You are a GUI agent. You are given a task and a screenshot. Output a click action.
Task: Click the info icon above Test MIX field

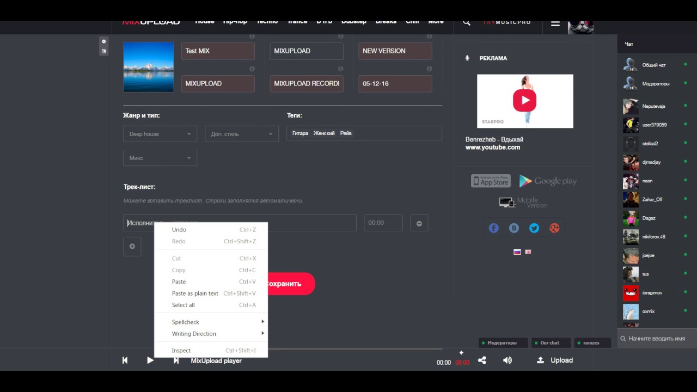coord(252,36)
